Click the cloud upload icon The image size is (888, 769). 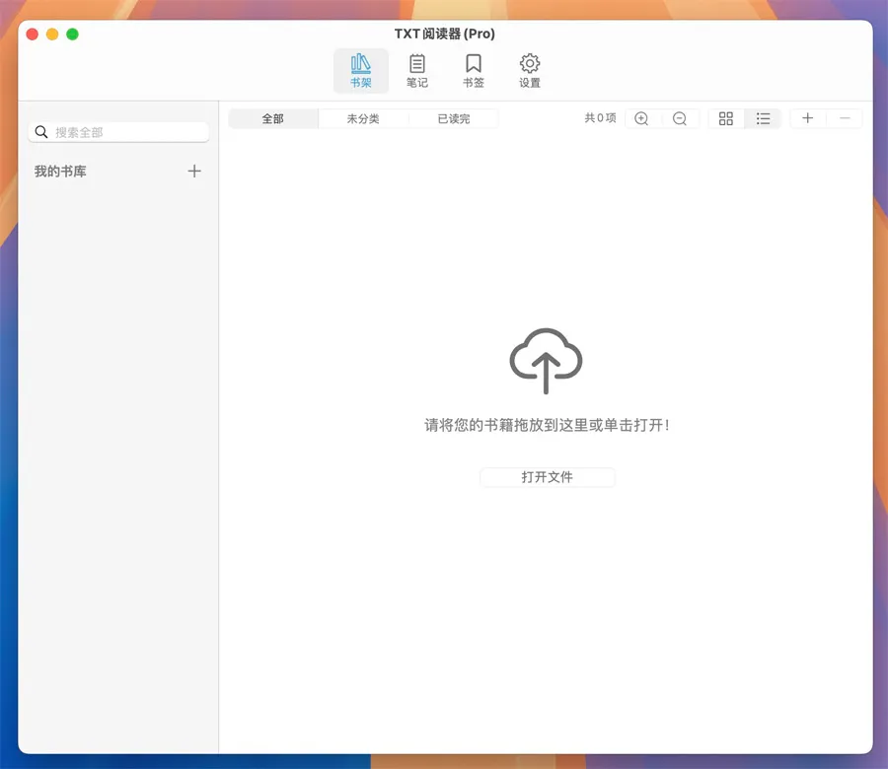pos(546,360)
